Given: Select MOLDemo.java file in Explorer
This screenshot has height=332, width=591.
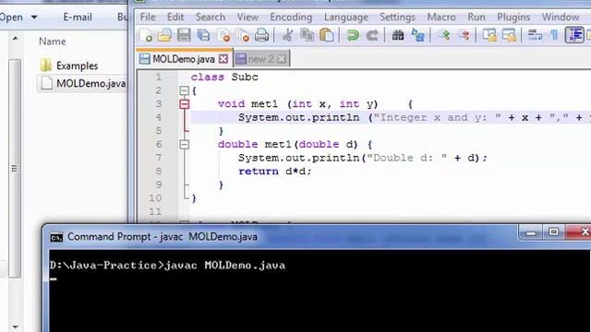Looking at the screenshot, I should coord(83,83).
